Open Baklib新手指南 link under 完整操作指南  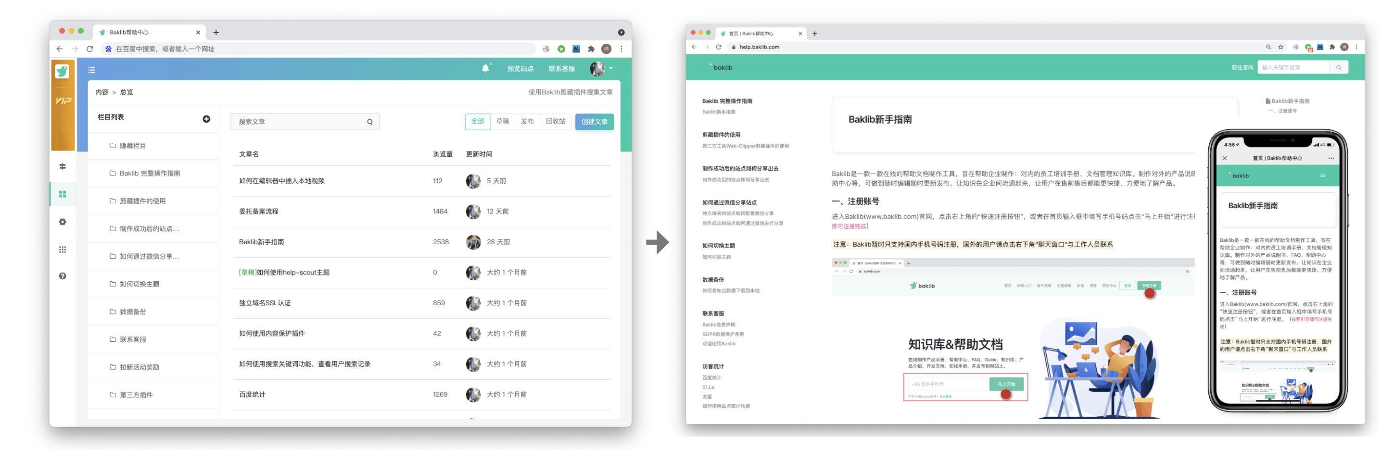719,112
